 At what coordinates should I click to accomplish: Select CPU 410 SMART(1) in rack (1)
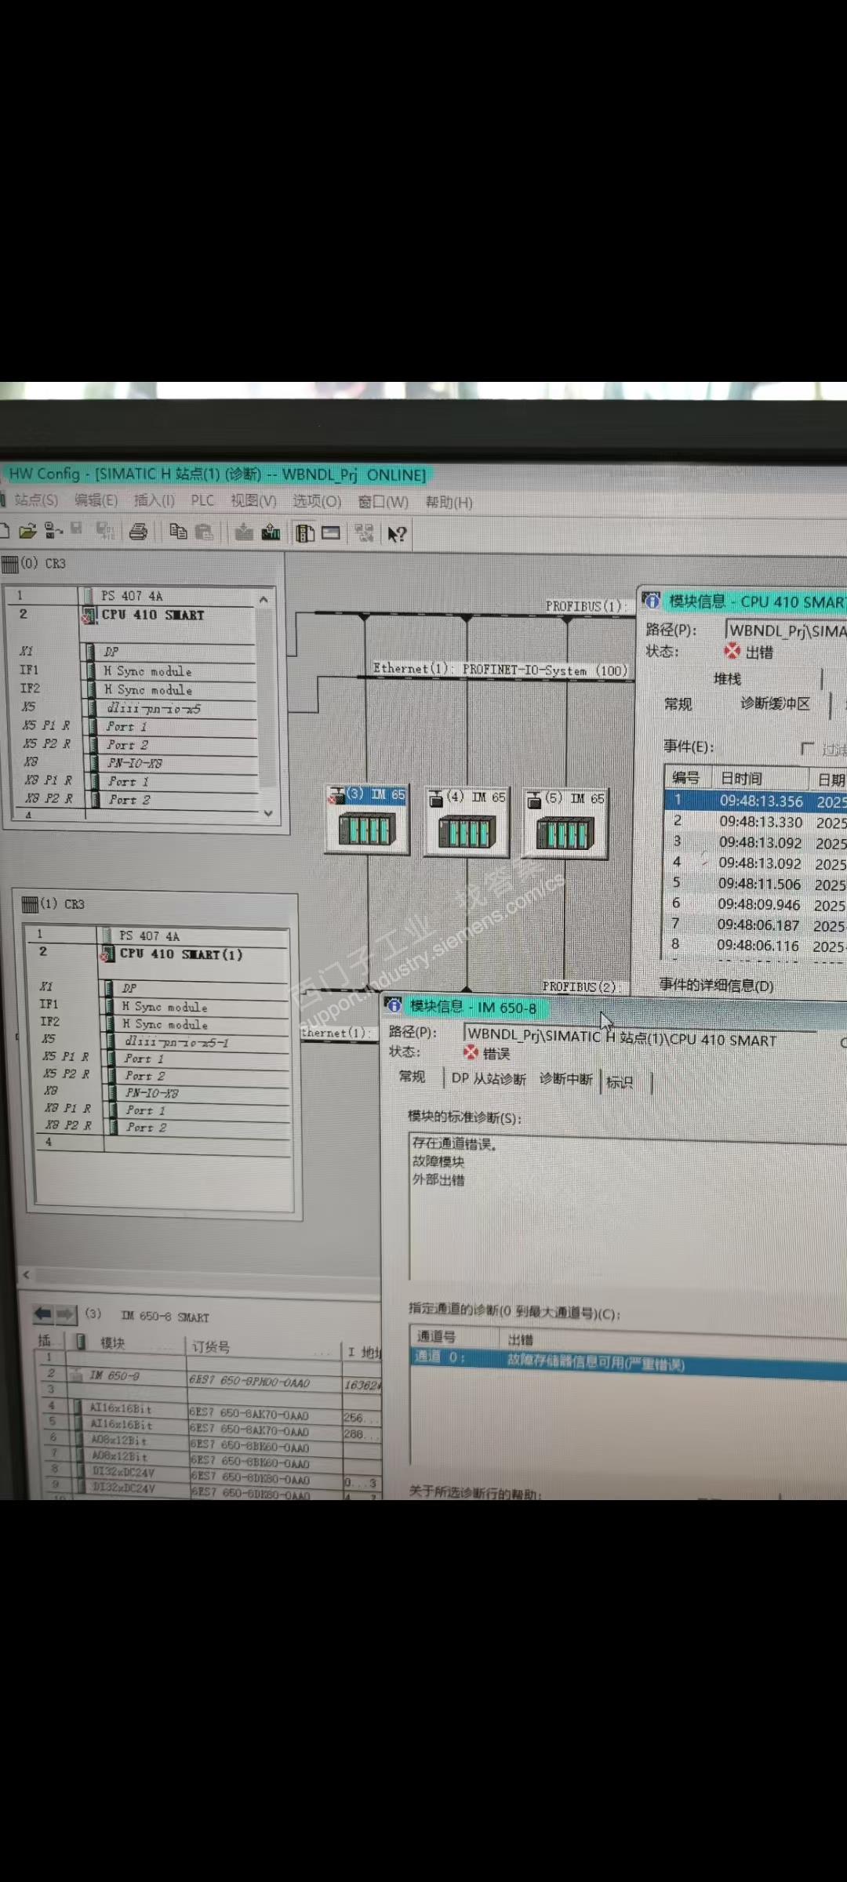[x=181, y=954]
